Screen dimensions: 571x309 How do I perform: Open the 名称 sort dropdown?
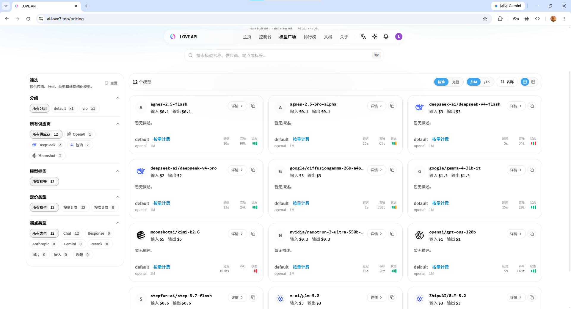point(507,82)
